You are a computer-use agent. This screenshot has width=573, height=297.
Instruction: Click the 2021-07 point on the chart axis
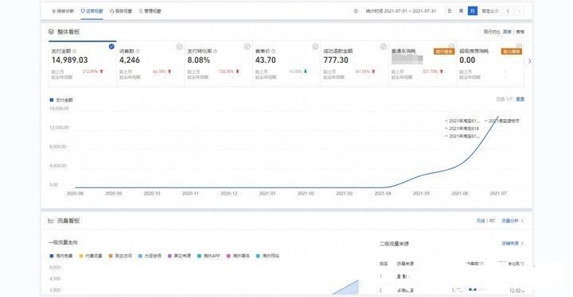click(x=498, y=194)
